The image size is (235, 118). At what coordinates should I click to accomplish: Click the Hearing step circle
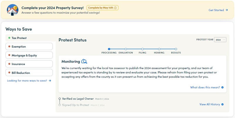click(x=159, y=49)
